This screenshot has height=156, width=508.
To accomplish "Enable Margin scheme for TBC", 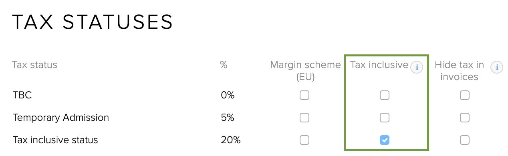I will click(x=304, y=95).
